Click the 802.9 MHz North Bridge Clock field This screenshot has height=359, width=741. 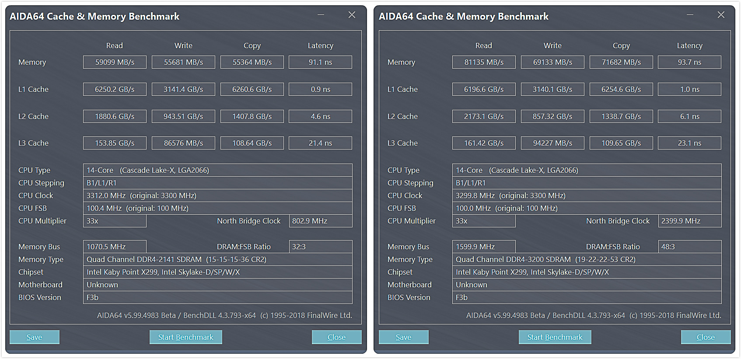pos(320,221)
